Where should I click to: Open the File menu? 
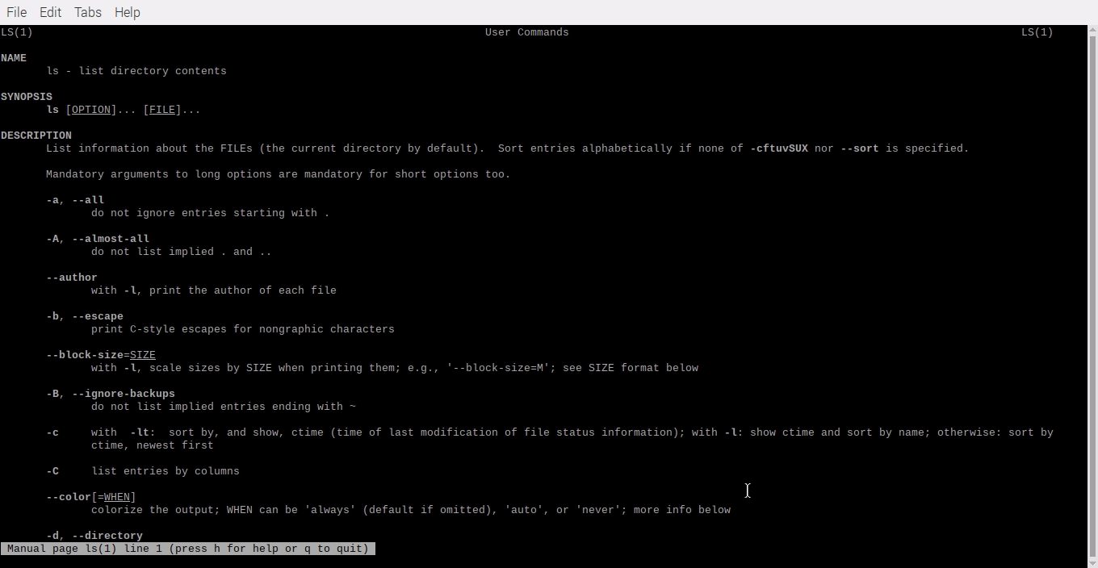[x=16, y=12]
